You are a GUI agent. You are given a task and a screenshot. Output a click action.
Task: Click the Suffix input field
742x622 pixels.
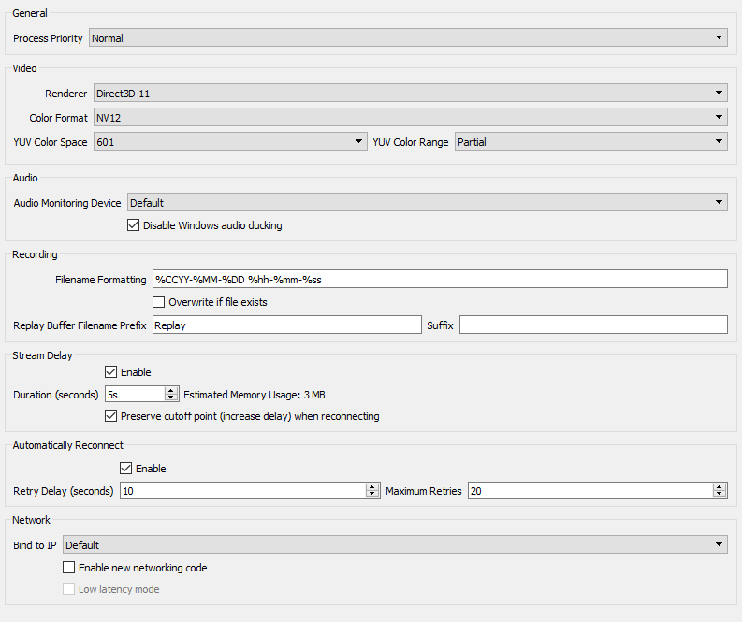(593, 325)
